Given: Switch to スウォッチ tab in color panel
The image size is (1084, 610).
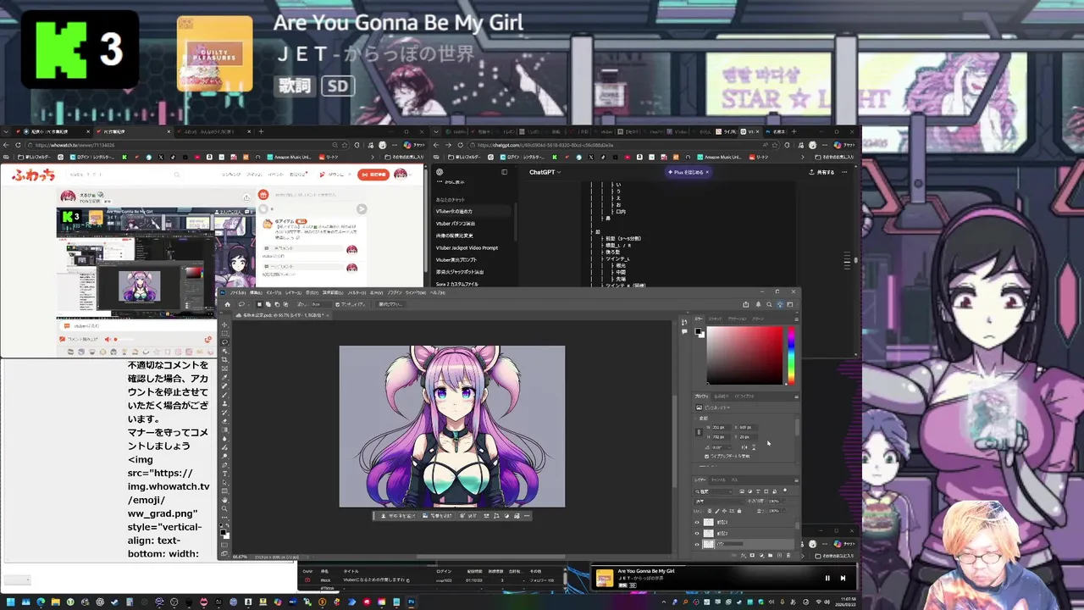Looking at the screenshot, I should pos(715,319).
